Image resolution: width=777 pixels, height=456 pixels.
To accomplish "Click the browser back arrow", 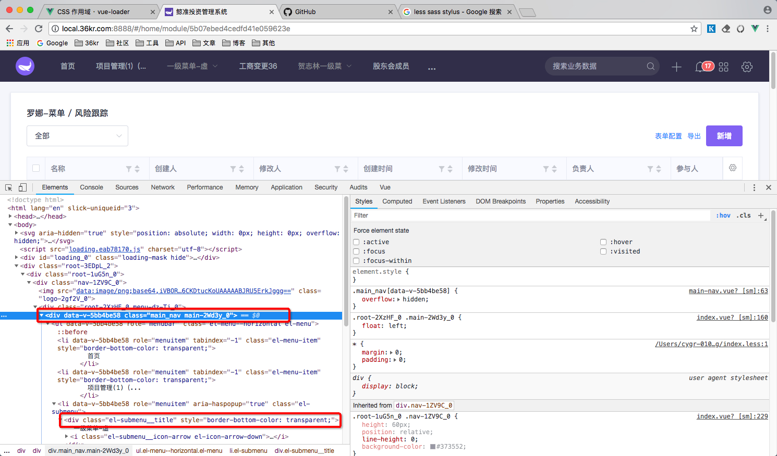I will [9, 29].
